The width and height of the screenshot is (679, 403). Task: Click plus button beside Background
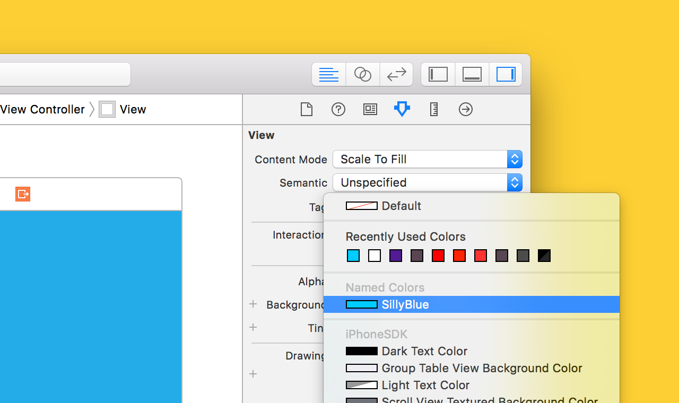coord(253,304)
